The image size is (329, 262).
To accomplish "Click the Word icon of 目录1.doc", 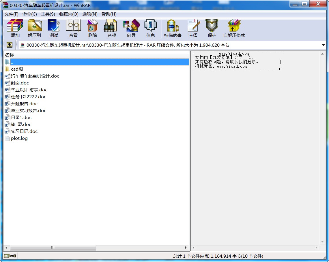I will click(7, 117).
